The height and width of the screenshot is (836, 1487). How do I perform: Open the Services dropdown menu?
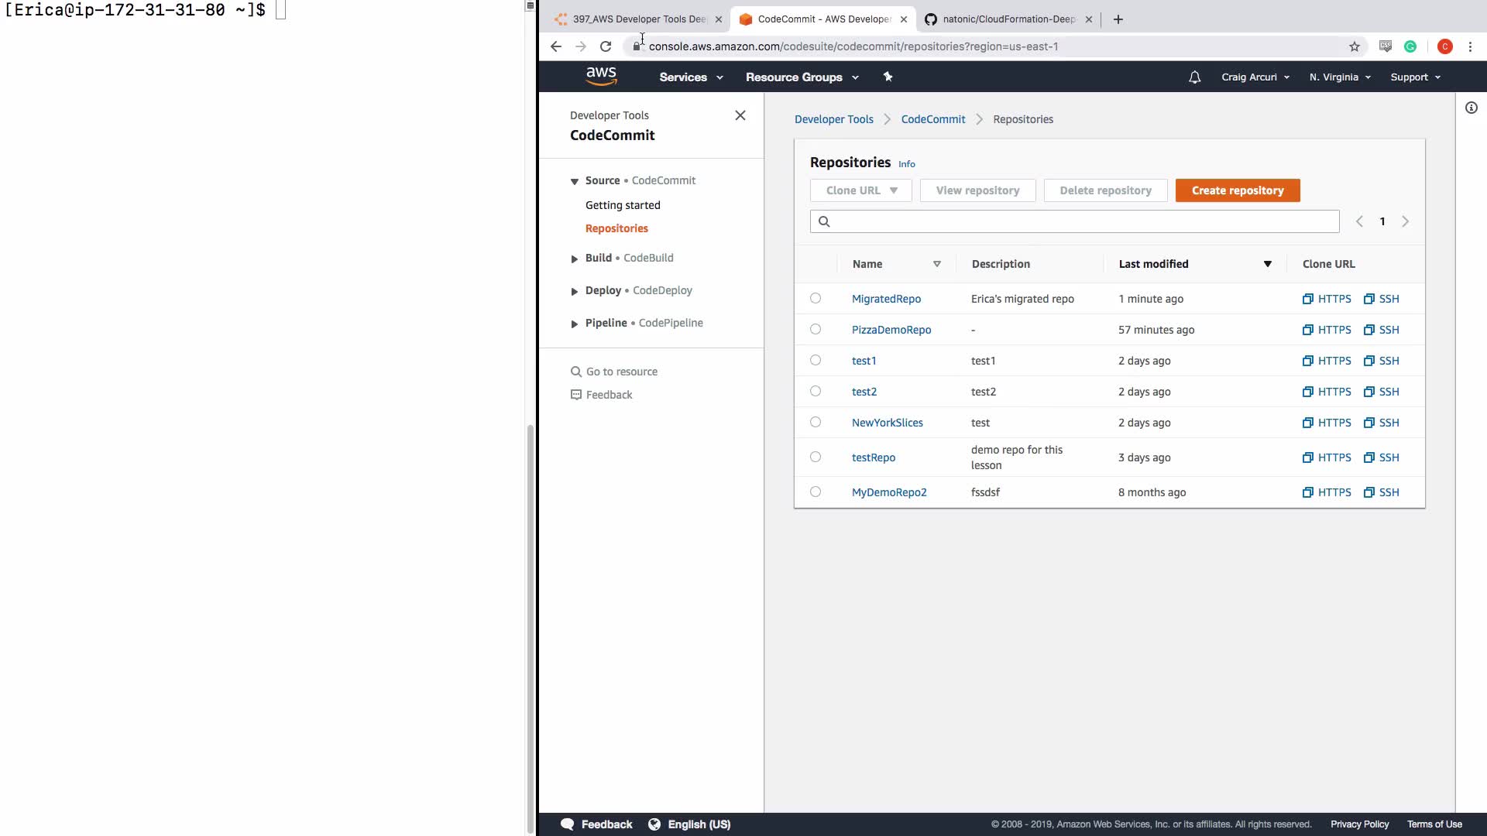690,77
